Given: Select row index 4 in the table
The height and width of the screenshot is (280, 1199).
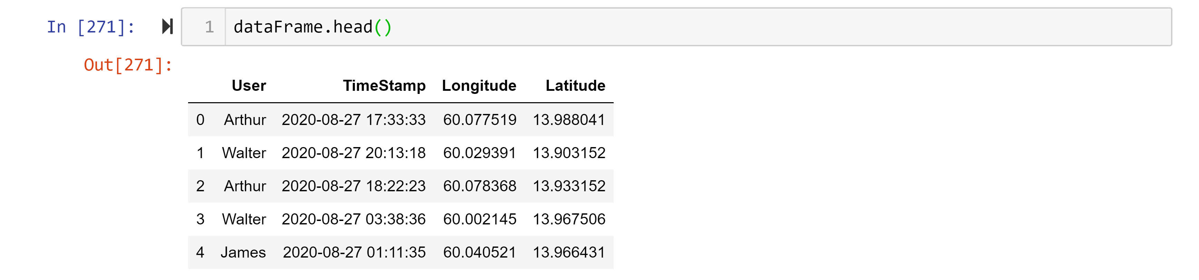Looking at the screenshot, I should tap(200, 252).
